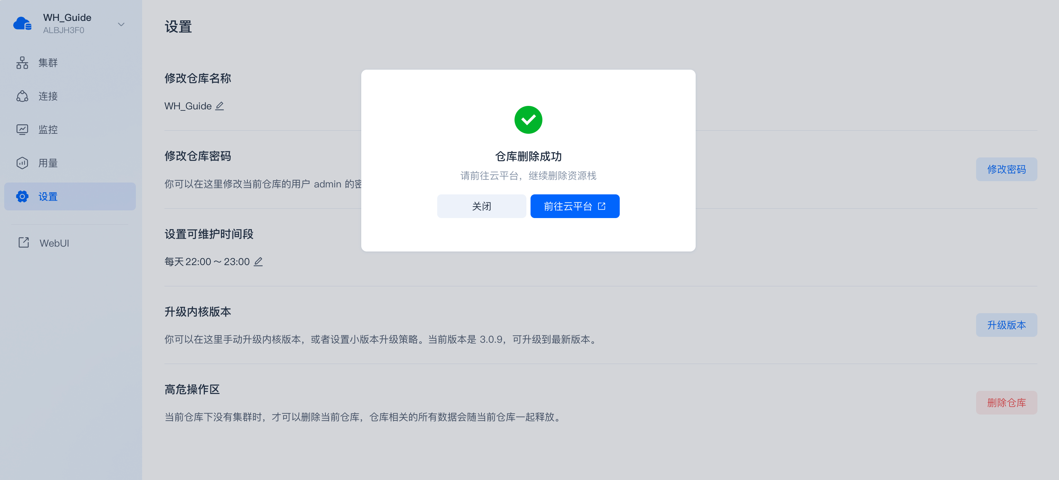
Task: Click the WH_Guide warehouse name in header
Action: point(68,18)
